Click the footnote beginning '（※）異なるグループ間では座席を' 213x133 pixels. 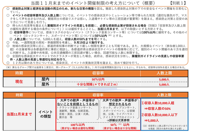pos(96,67)
